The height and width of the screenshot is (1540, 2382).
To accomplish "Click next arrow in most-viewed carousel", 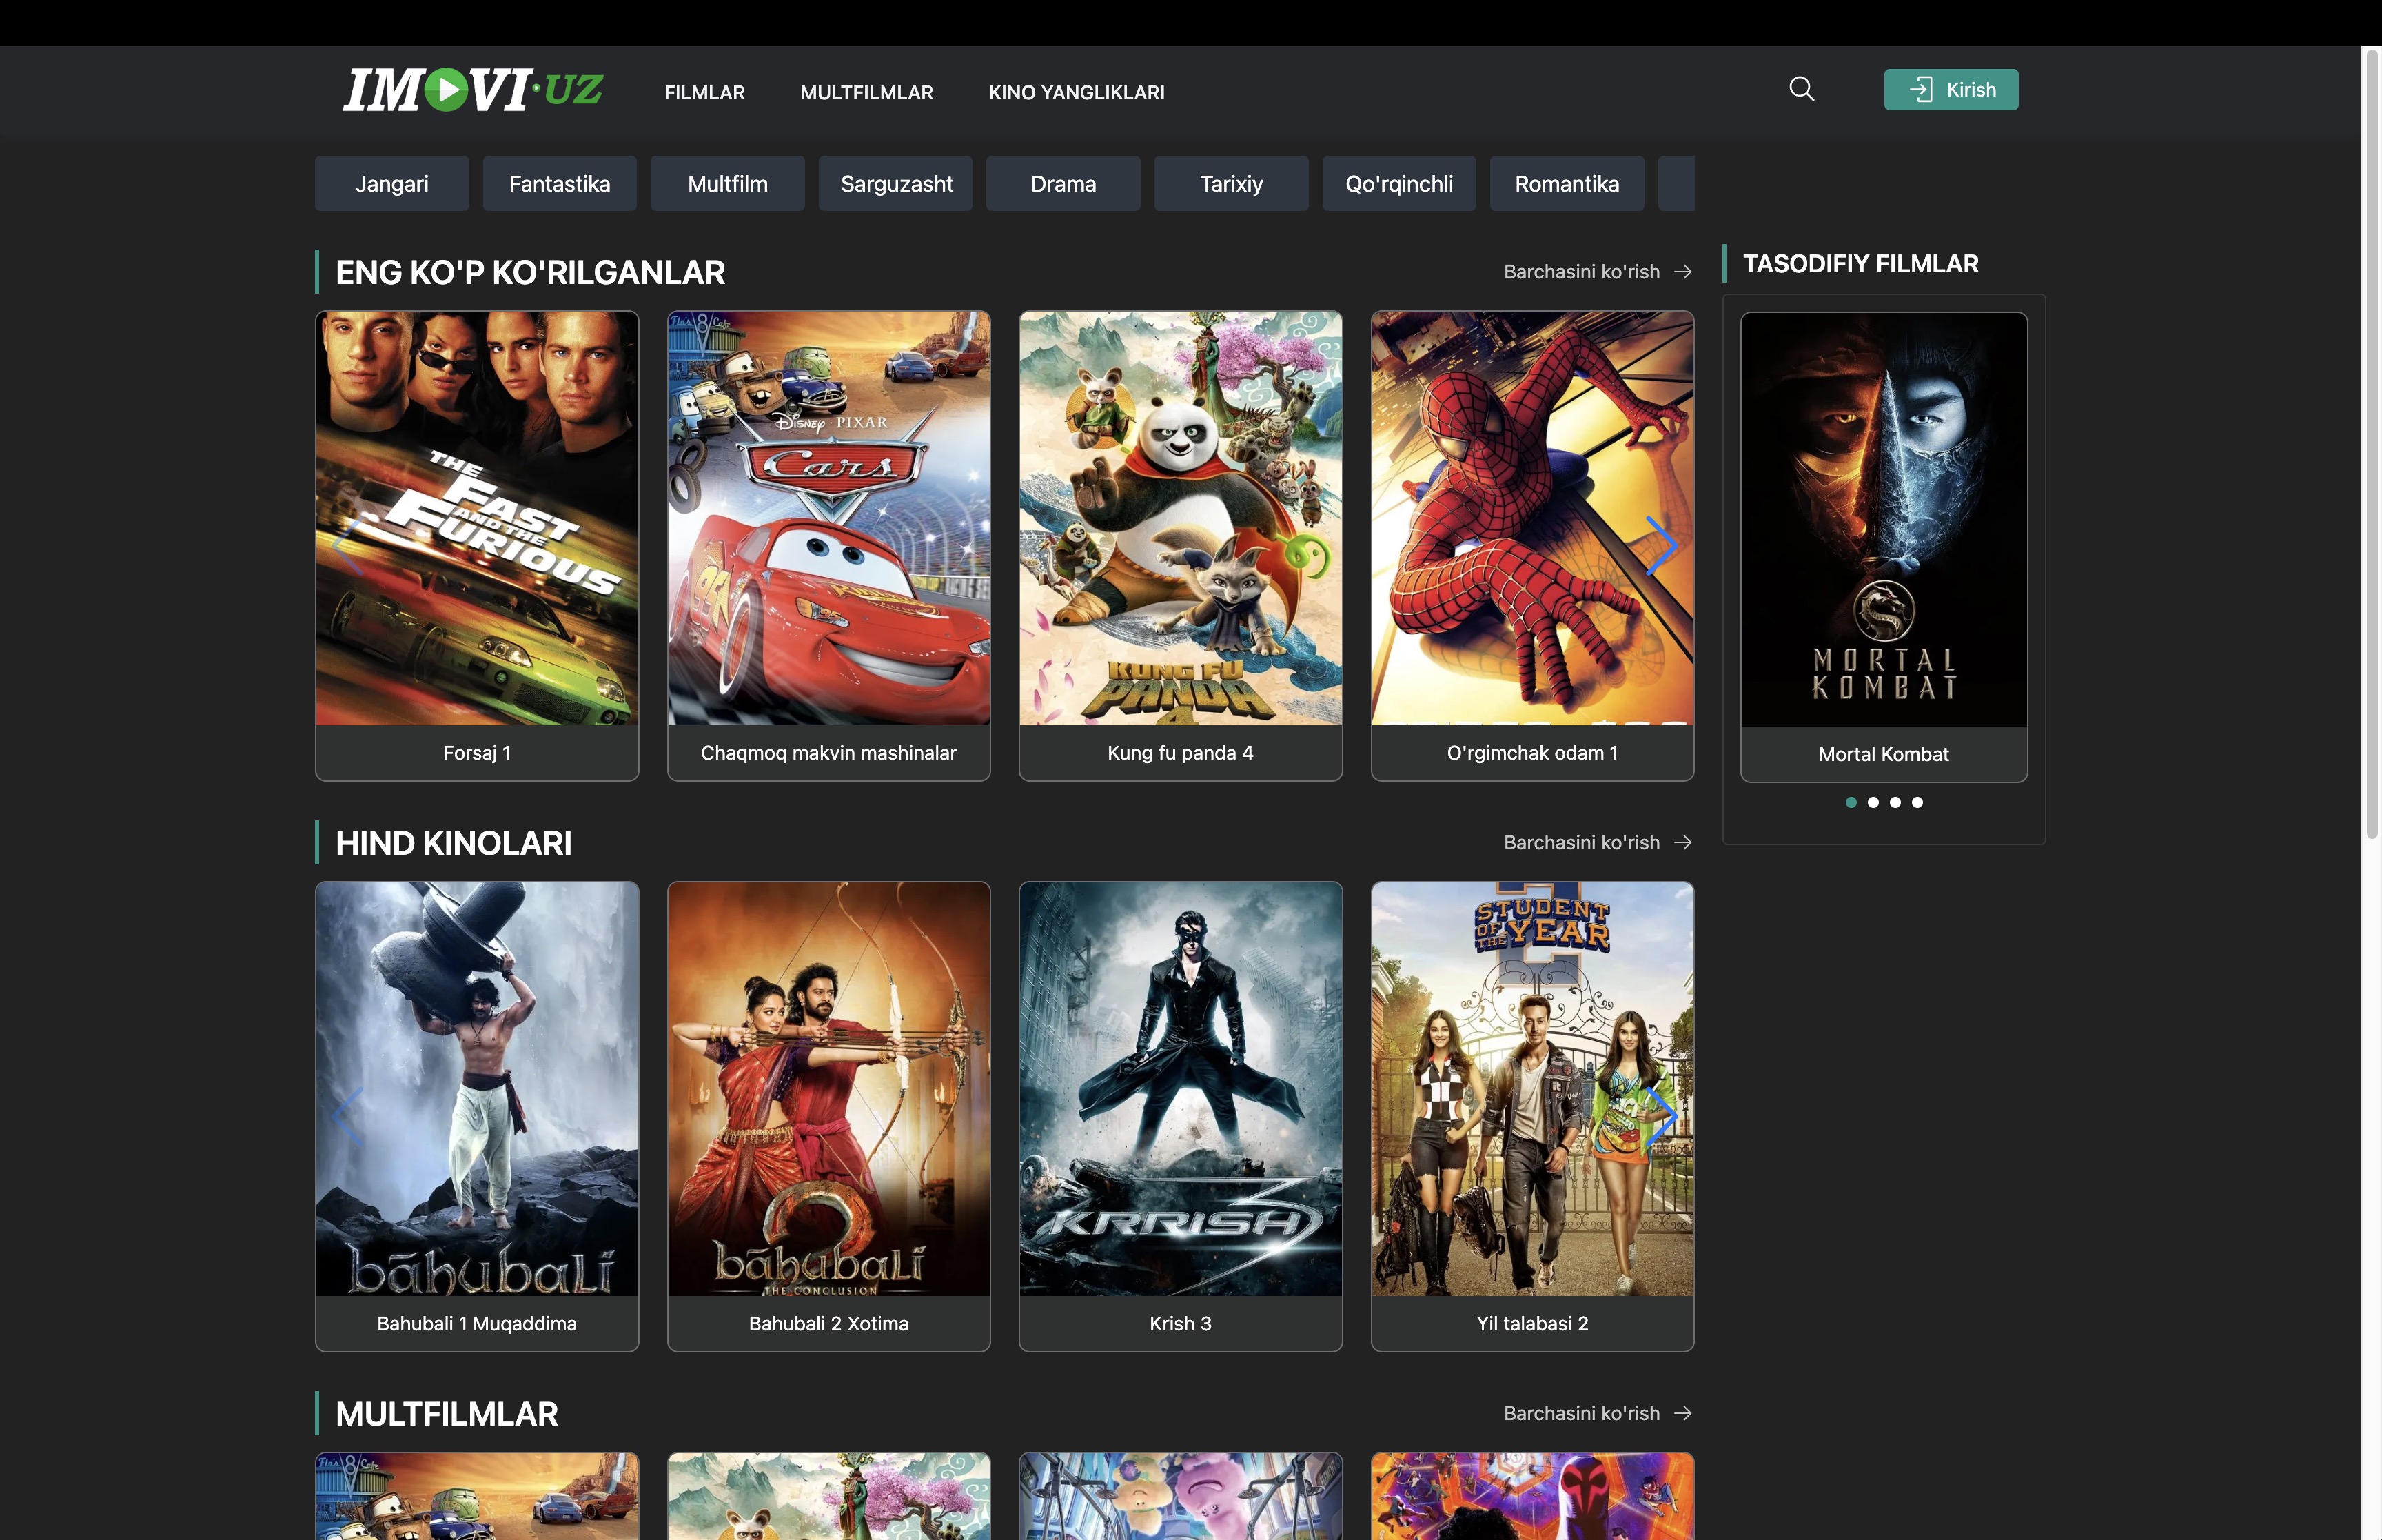I will click(1661, 545).
